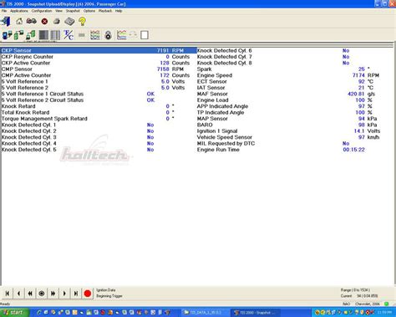Click the padlock lock-parameters icon

[x=108, y=35]
